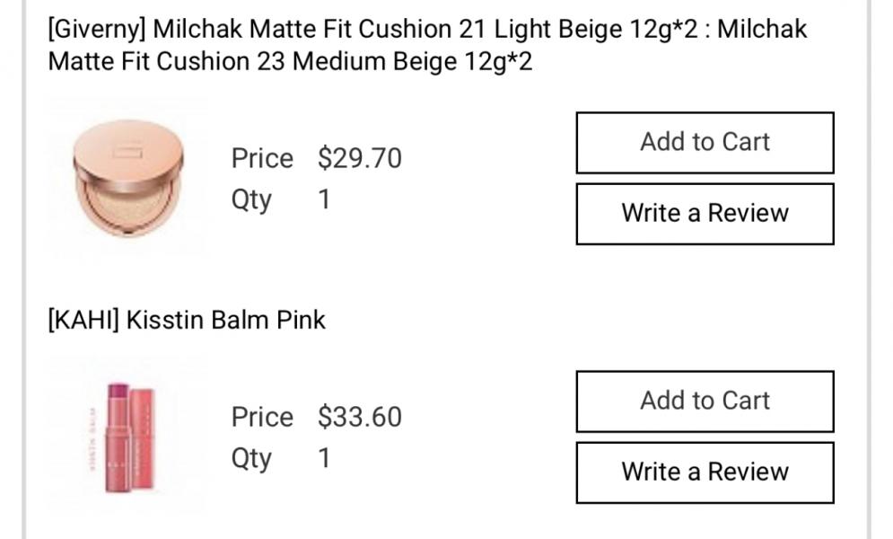Click the Price label beside $29.70
Image resolution: width=893 pixels, height=539 pixels.
262,158
